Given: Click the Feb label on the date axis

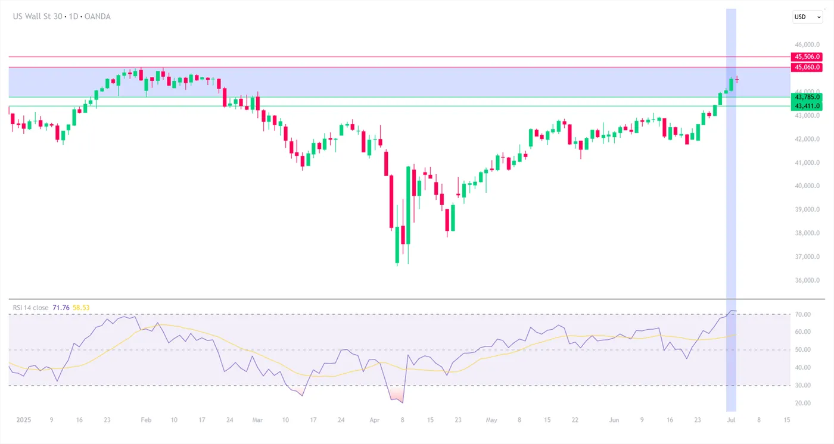Looking at the screenshot, I should click(x=146, y=420).
